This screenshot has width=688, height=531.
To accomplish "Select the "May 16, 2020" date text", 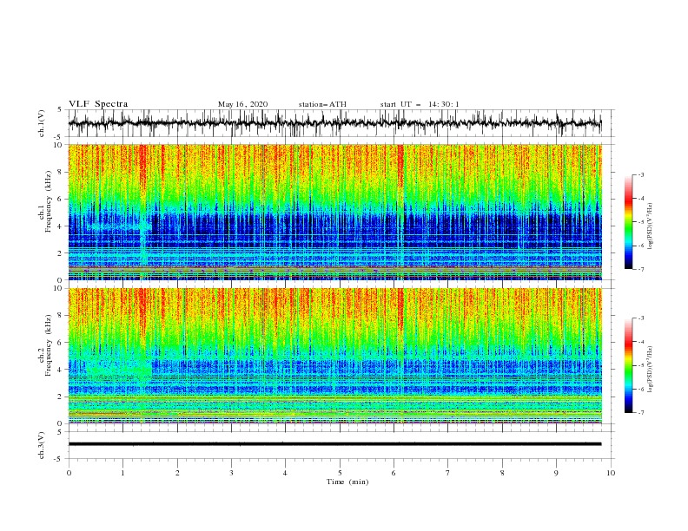I will pyautogui.click(x=242, y=104).
